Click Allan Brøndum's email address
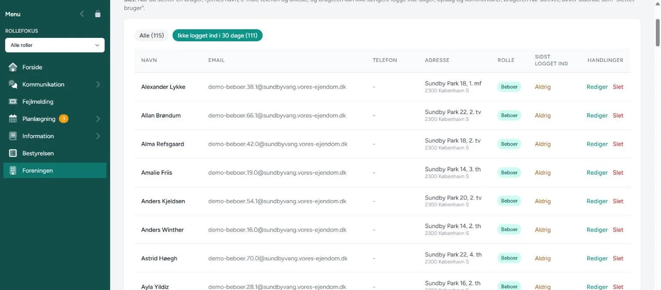Screen dimensions: 661x290 click(x=277, y=115)
